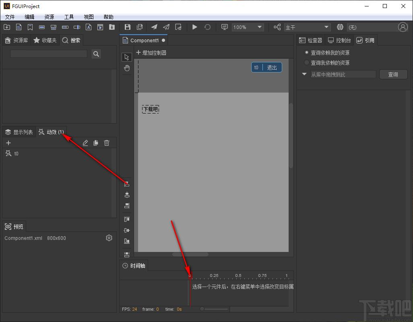The image size is (413, 322).
Task: Click the refresh icon in toolbar
Action: pyautogui.click(x=208, y=27)
